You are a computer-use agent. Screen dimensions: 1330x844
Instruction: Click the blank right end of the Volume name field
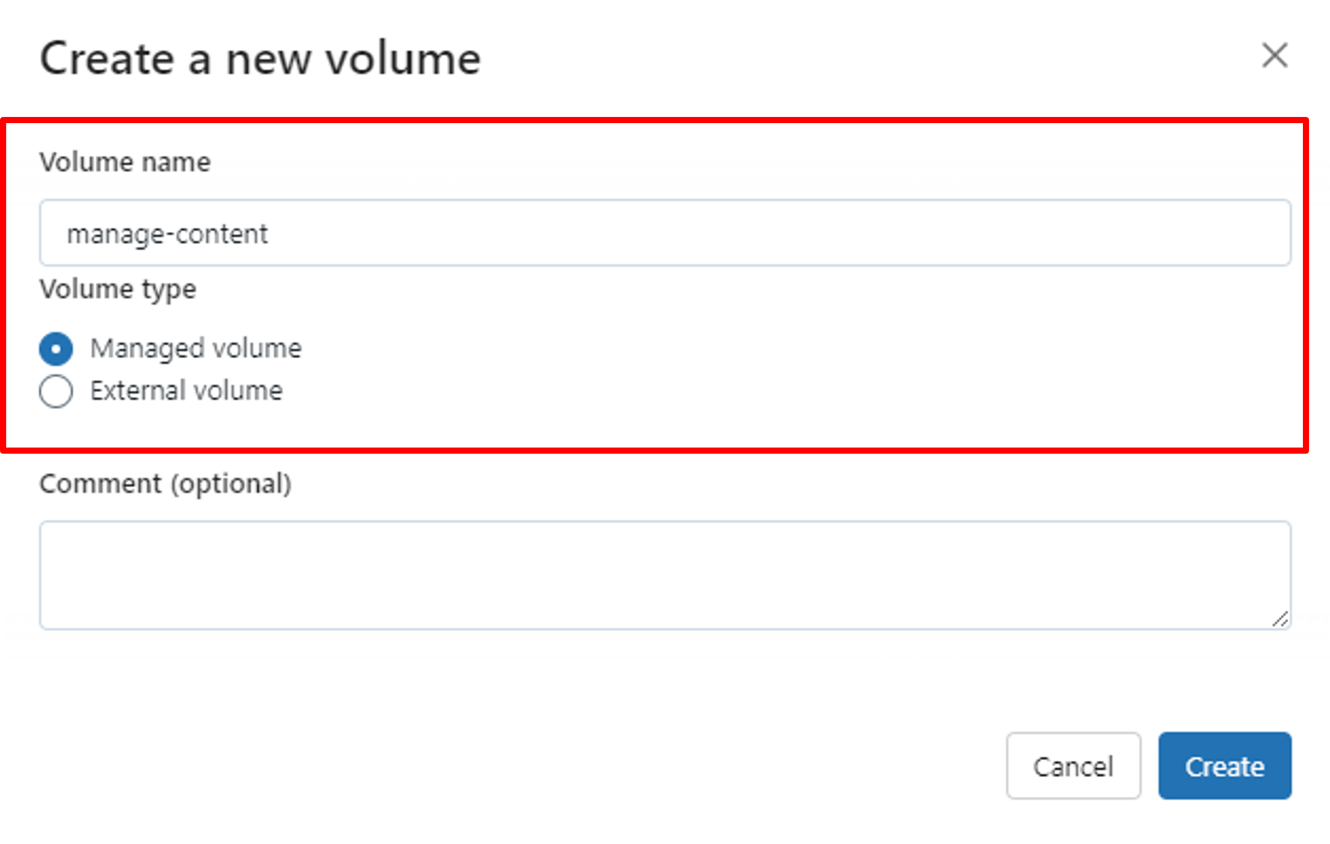click(x=1170, y=233)
